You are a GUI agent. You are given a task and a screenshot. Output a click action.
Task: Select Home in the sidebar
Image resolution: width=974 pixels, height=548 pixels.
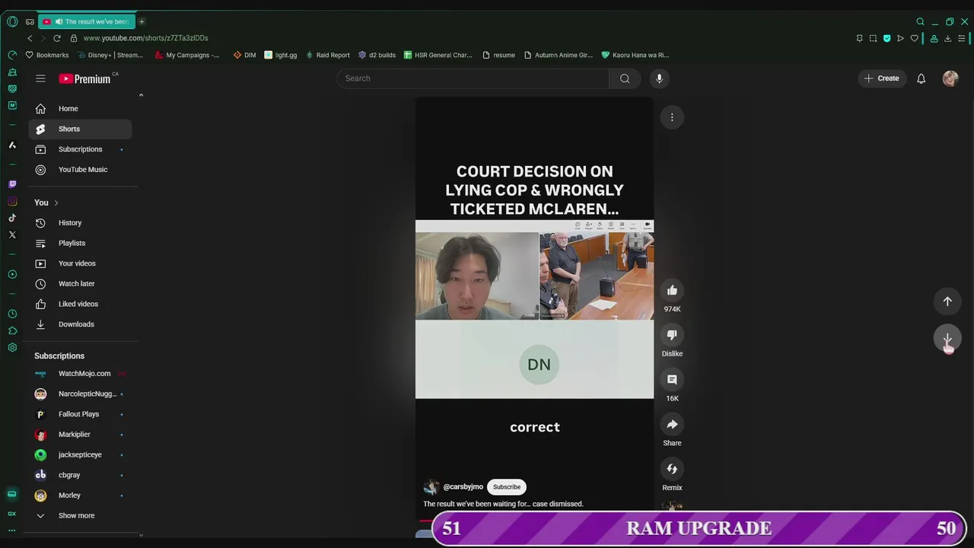(x=80, y=109)
